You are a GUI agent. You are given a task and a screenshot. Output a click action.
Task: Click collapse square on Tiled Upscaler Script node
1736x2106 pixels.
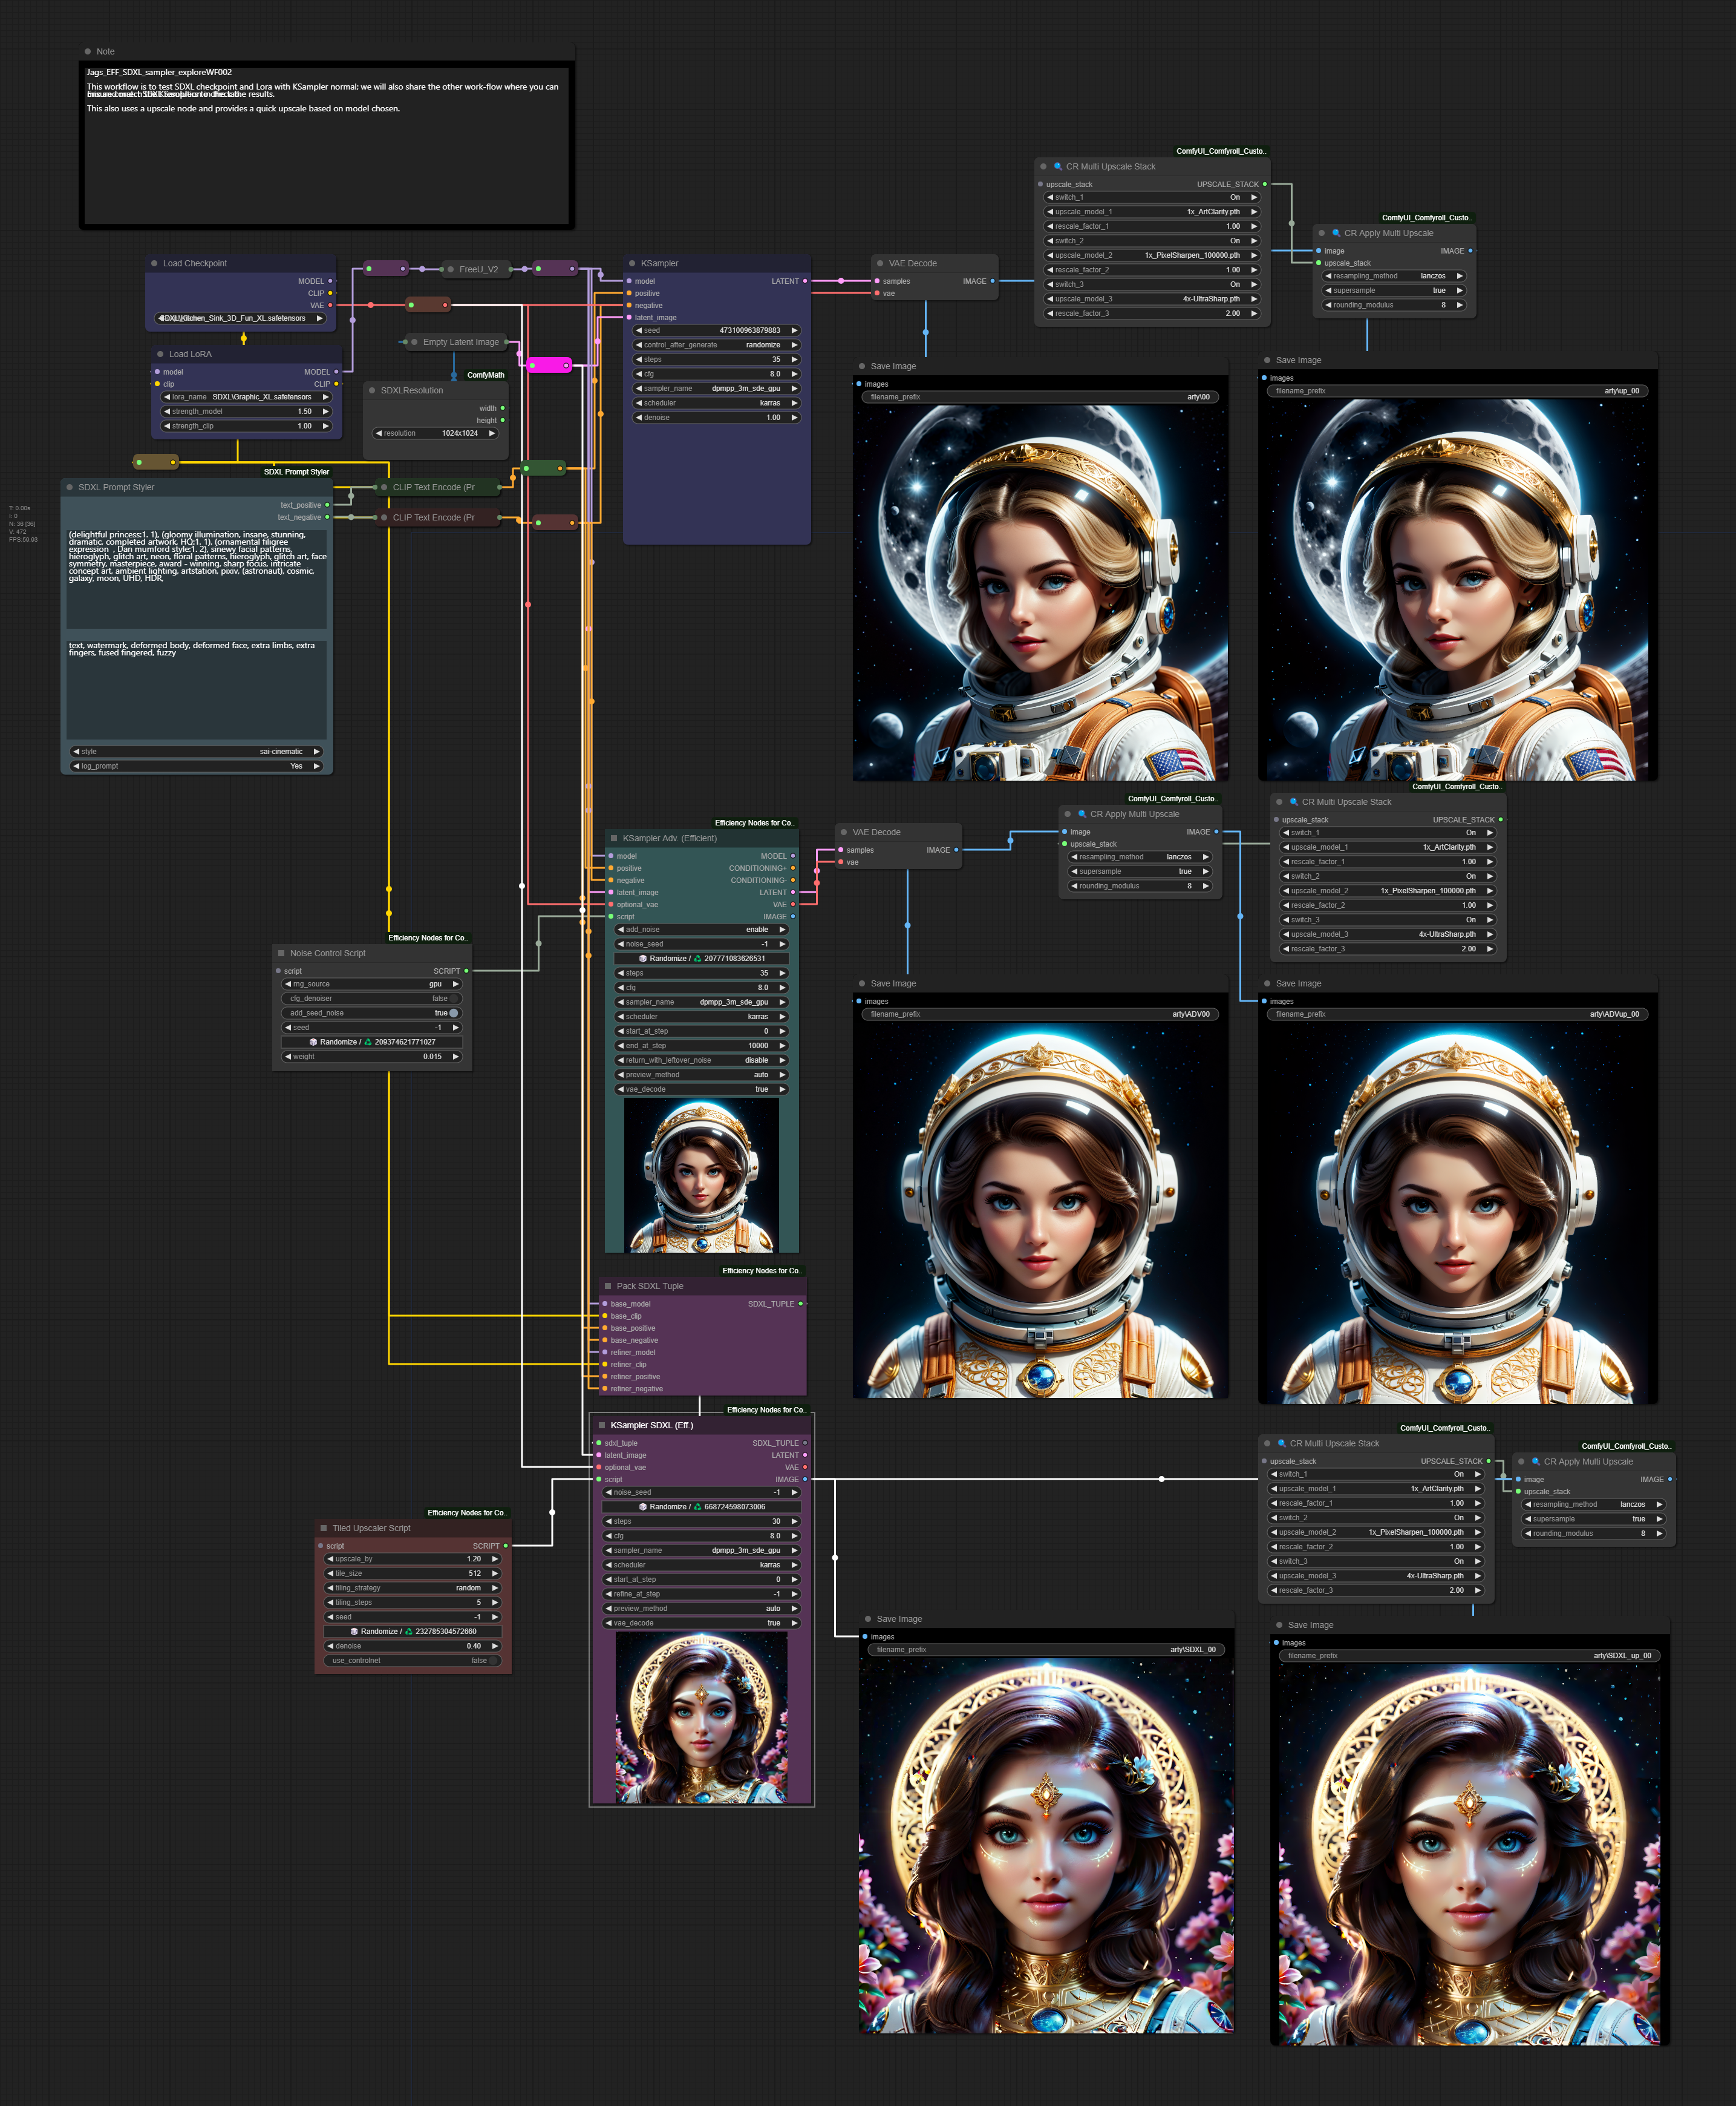point(323,1527)
